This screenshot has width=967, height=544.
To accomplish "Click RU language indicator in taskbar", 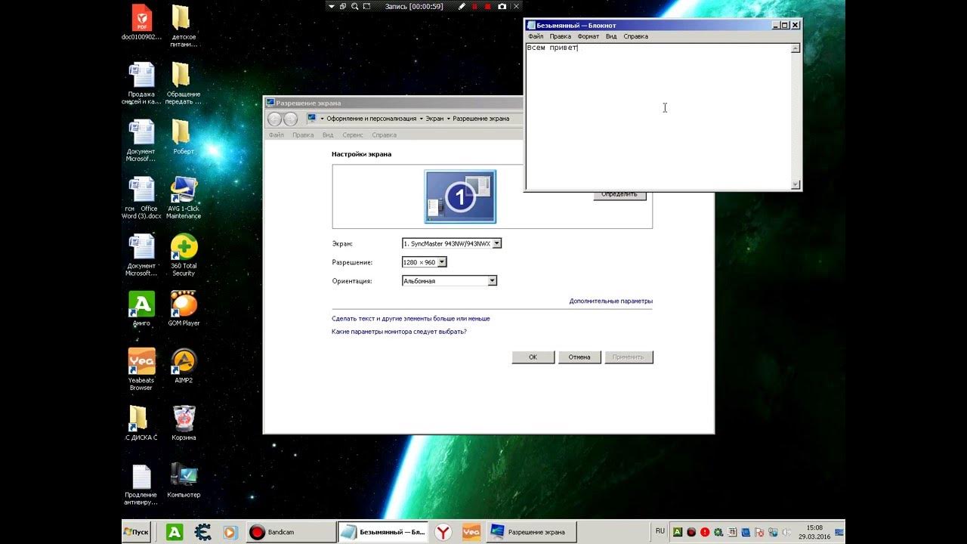I will tap(660, 531).
